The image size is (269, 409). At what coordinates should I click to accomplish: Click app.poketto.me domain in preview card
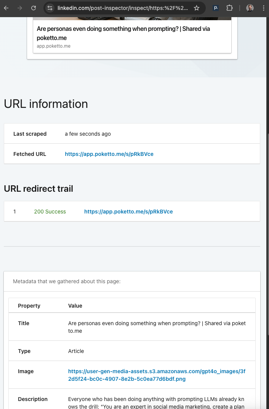(53, 46)
